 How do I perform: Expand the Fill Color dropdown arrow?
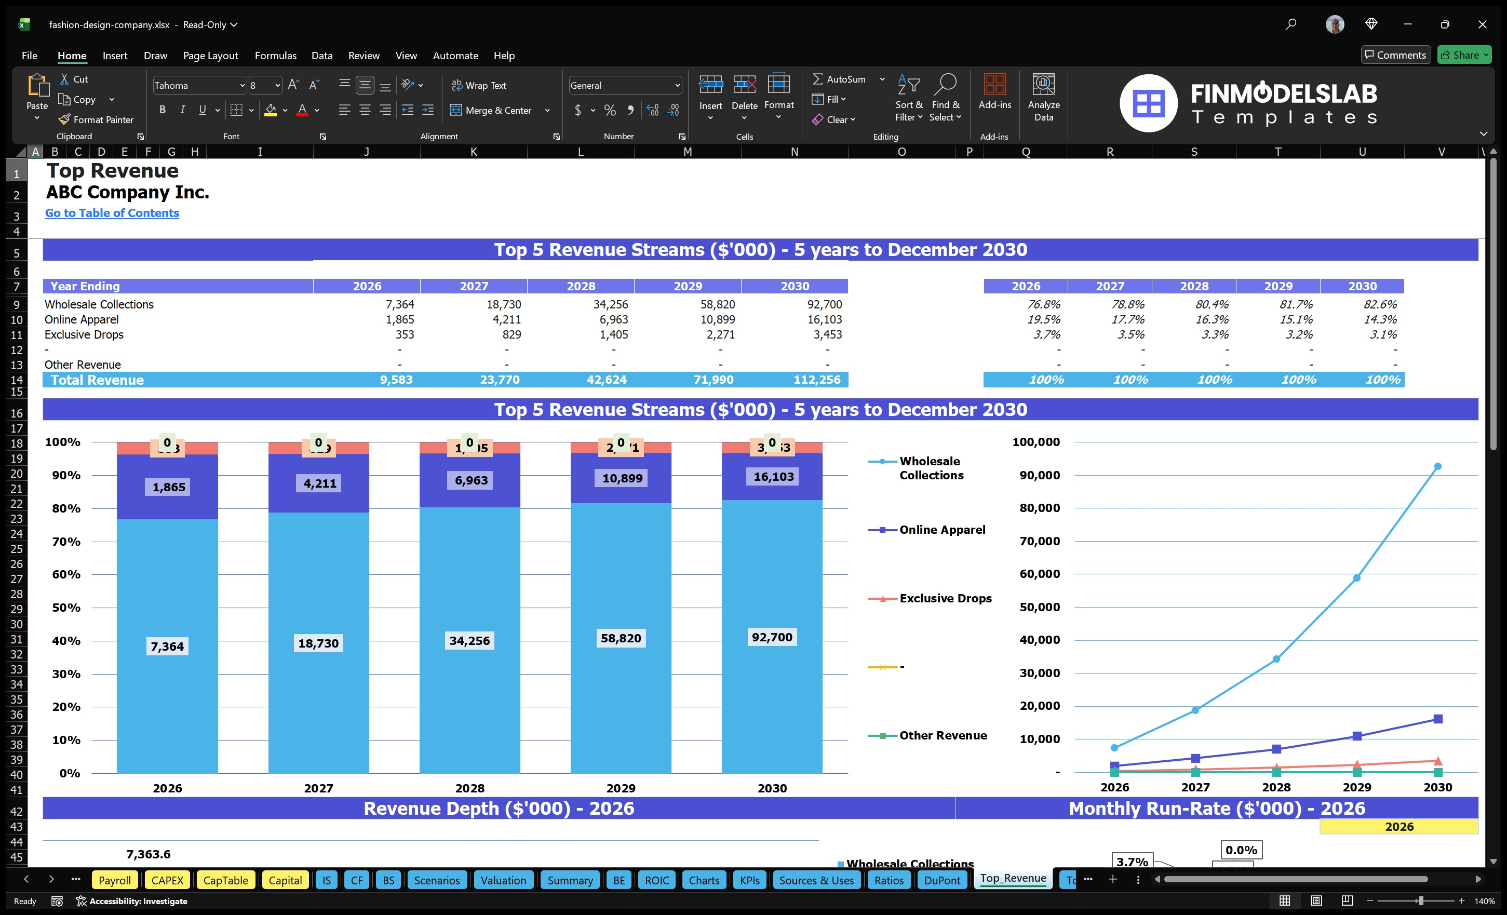[x=285, y=111]
